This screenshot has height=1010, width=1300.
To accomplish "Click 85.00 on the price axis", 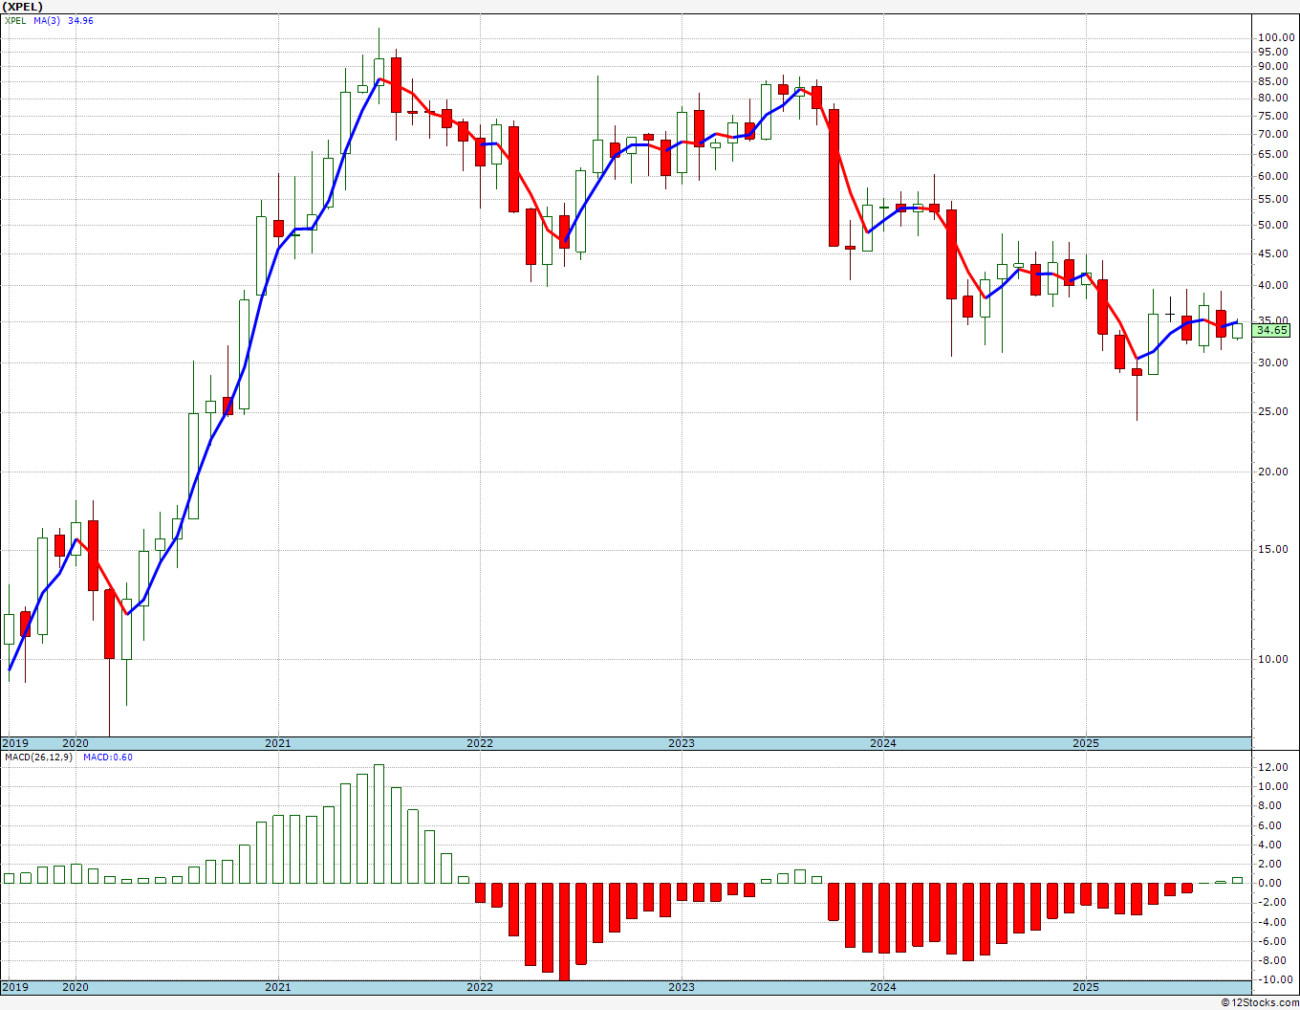I will point(1273,82).
